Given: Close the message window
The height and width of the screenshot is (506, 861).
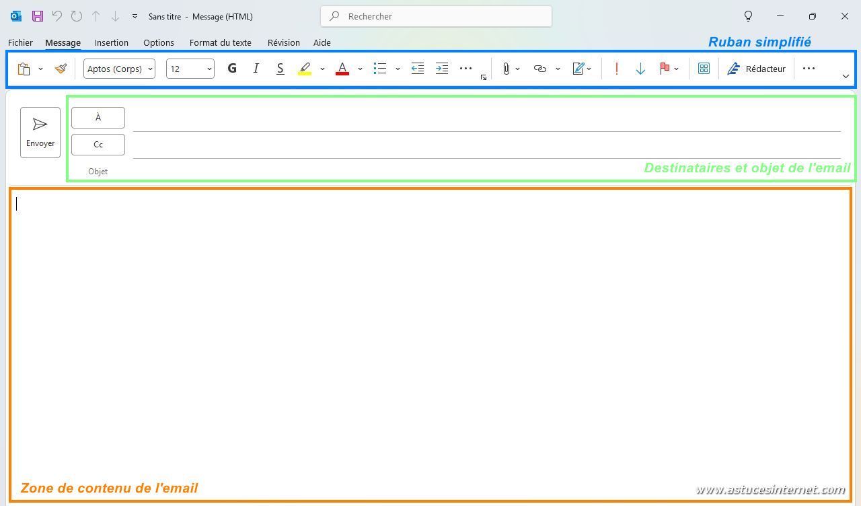Looking at the screenshot, I should 845,16.
